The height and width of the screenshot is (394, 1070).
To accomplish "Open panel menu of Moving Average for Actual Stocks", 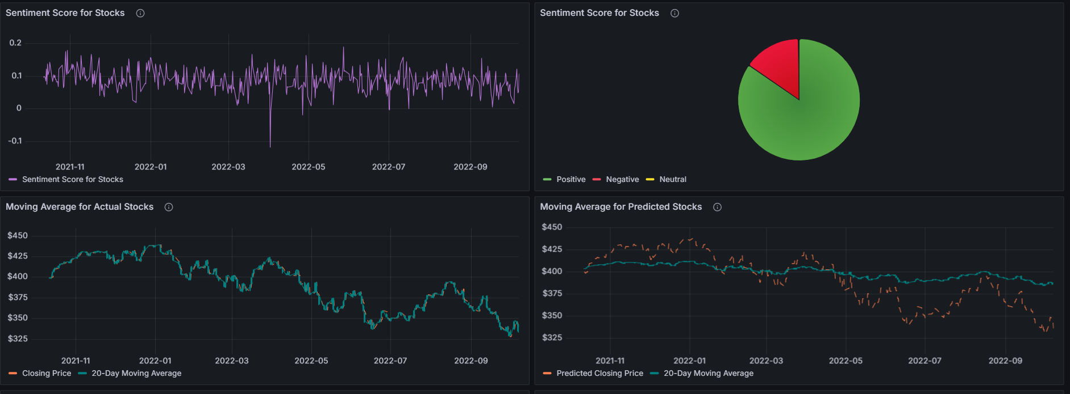I will [x=80, y=207].
